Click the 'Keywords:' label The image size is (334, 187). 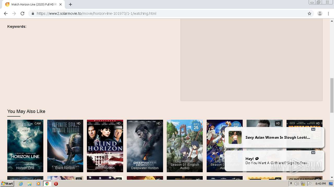pyautogui.click(x=17, y=26)
